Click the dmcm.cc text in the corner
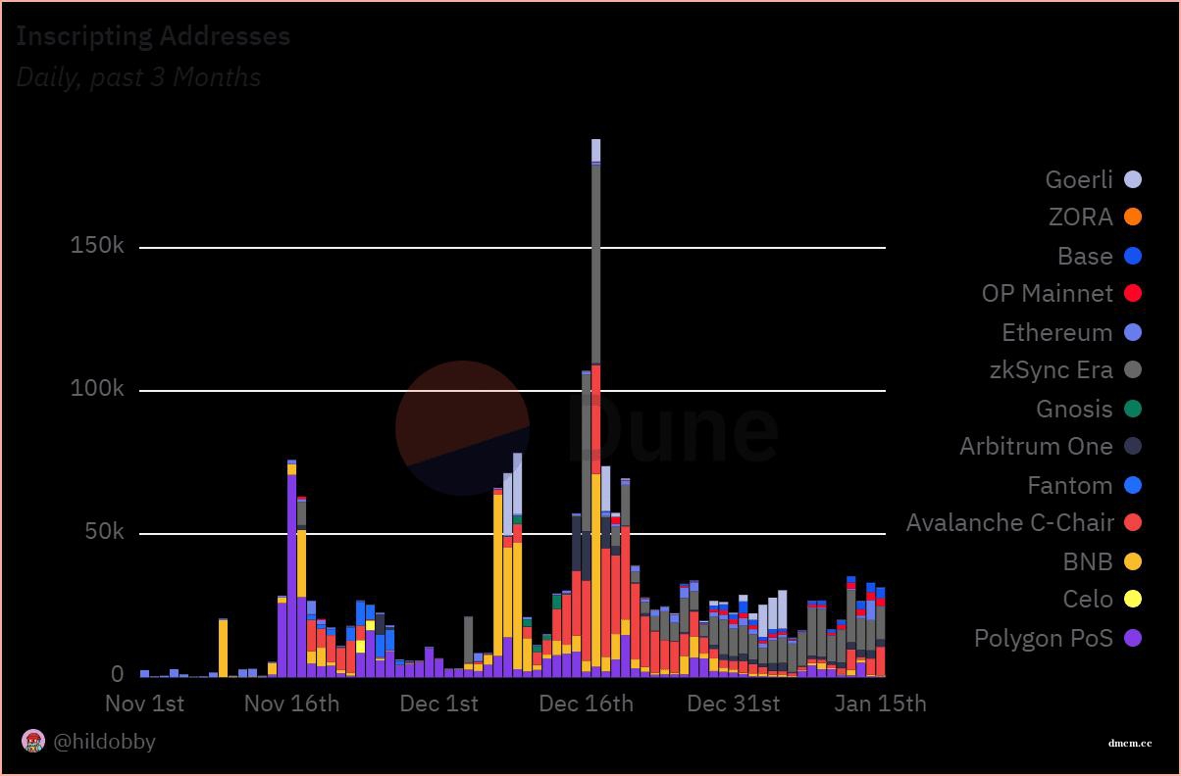This screenshot has width=1181, height=776. click(x=1131, y=744)
